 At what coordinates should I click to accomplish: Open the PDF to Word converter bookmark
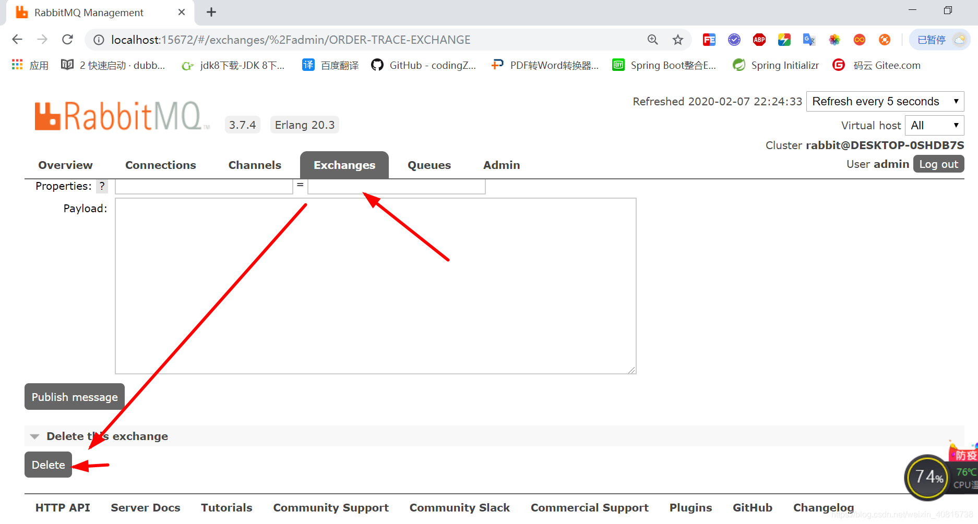(x=545, y=65)
